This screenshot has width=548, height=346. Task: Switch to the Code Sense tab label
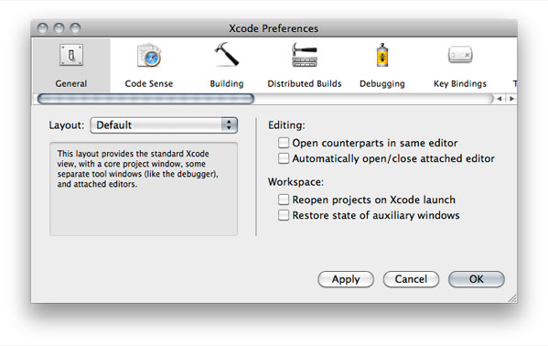(x=149, y=83)
